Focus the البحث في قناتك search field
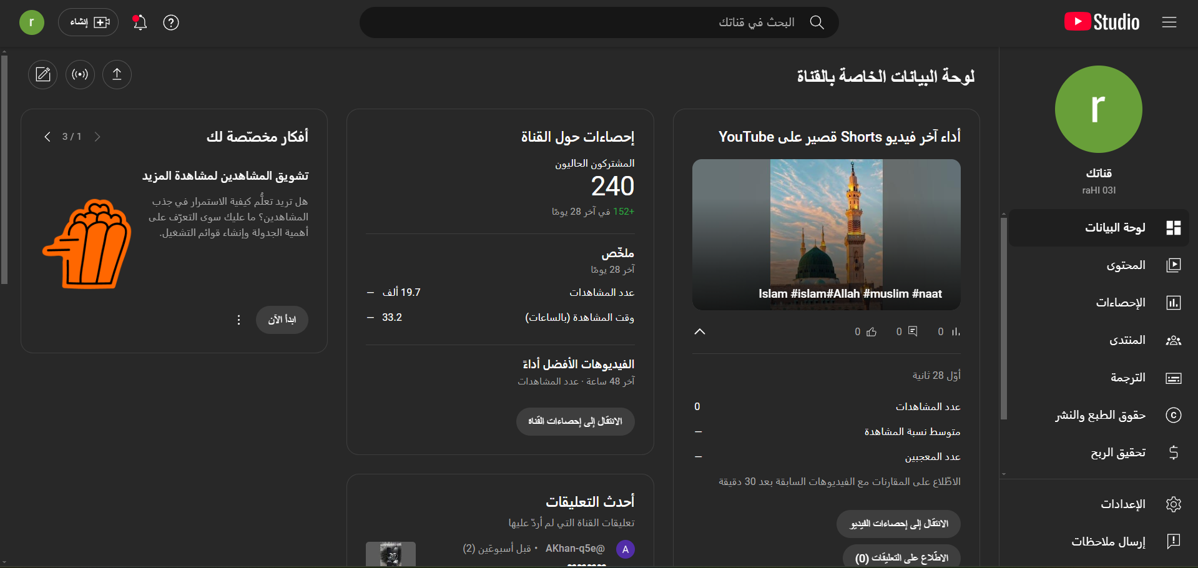Image resolution: width=1198 pixels, height=568 pixels. point(599,22)
